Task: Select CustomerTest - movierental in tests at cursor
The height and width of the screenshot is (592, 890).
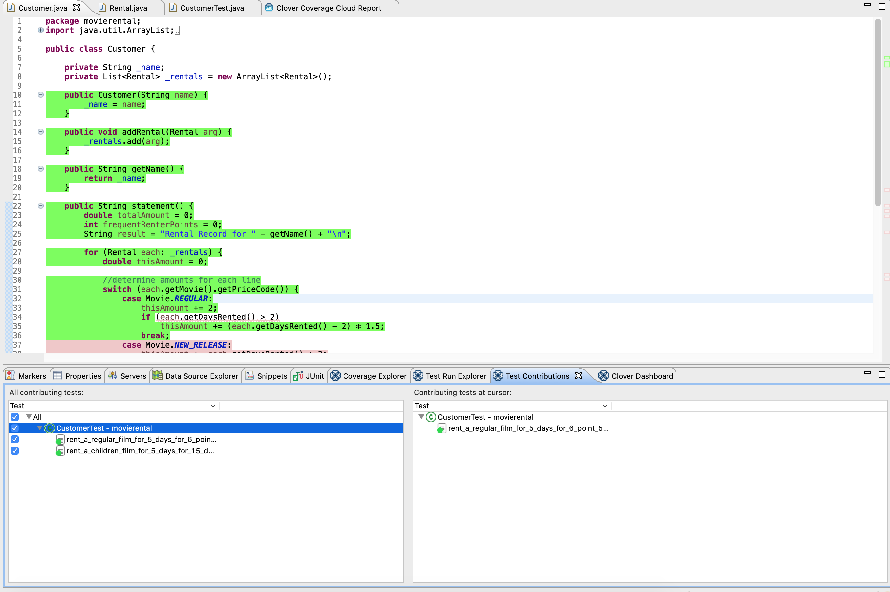Action: click(485, 417)
